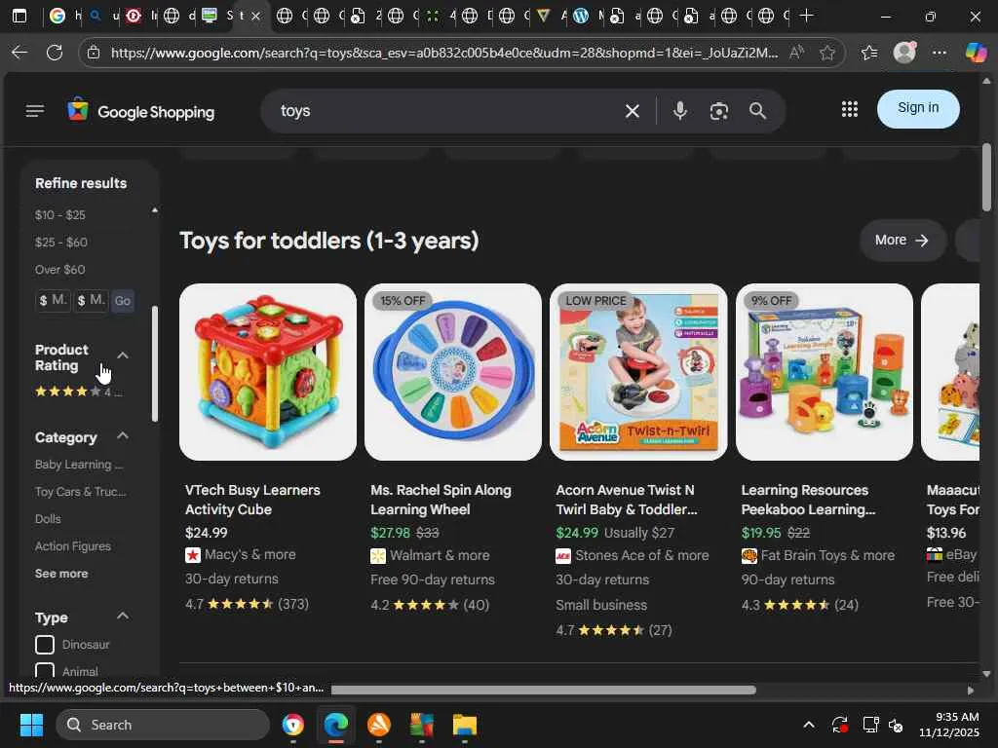Add page to favorites star
998x748 pixels.
pos(826,53)
